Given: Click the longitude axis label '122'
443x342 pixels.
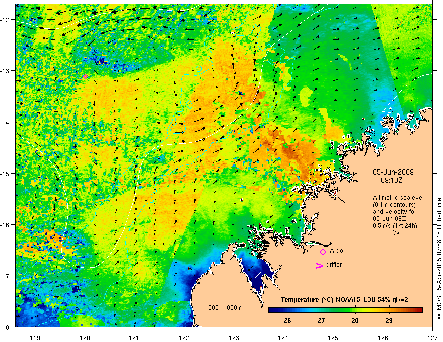Looking at the screenshot, I should tap(184, 337).
